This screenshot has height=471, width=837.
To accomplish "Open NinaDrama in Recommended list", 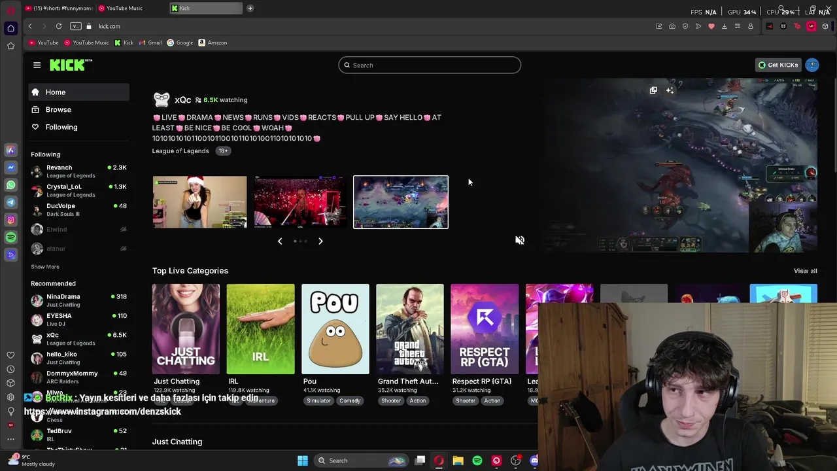I will (x=78, y=300).
